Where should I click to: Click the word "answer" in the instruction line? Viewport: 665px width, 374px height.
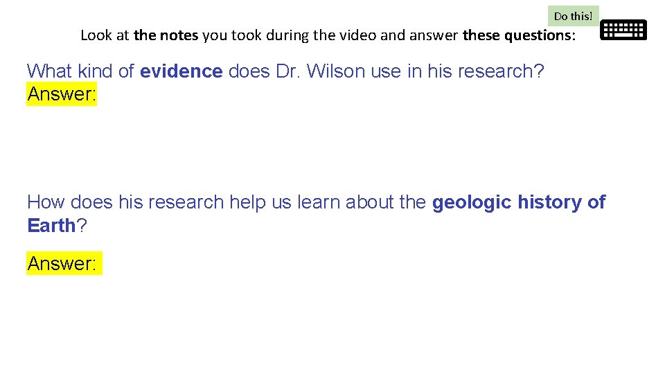436,35
